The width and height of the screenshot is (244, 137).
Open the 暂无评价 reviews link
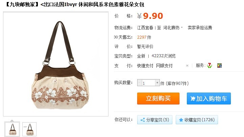point(145,46)
